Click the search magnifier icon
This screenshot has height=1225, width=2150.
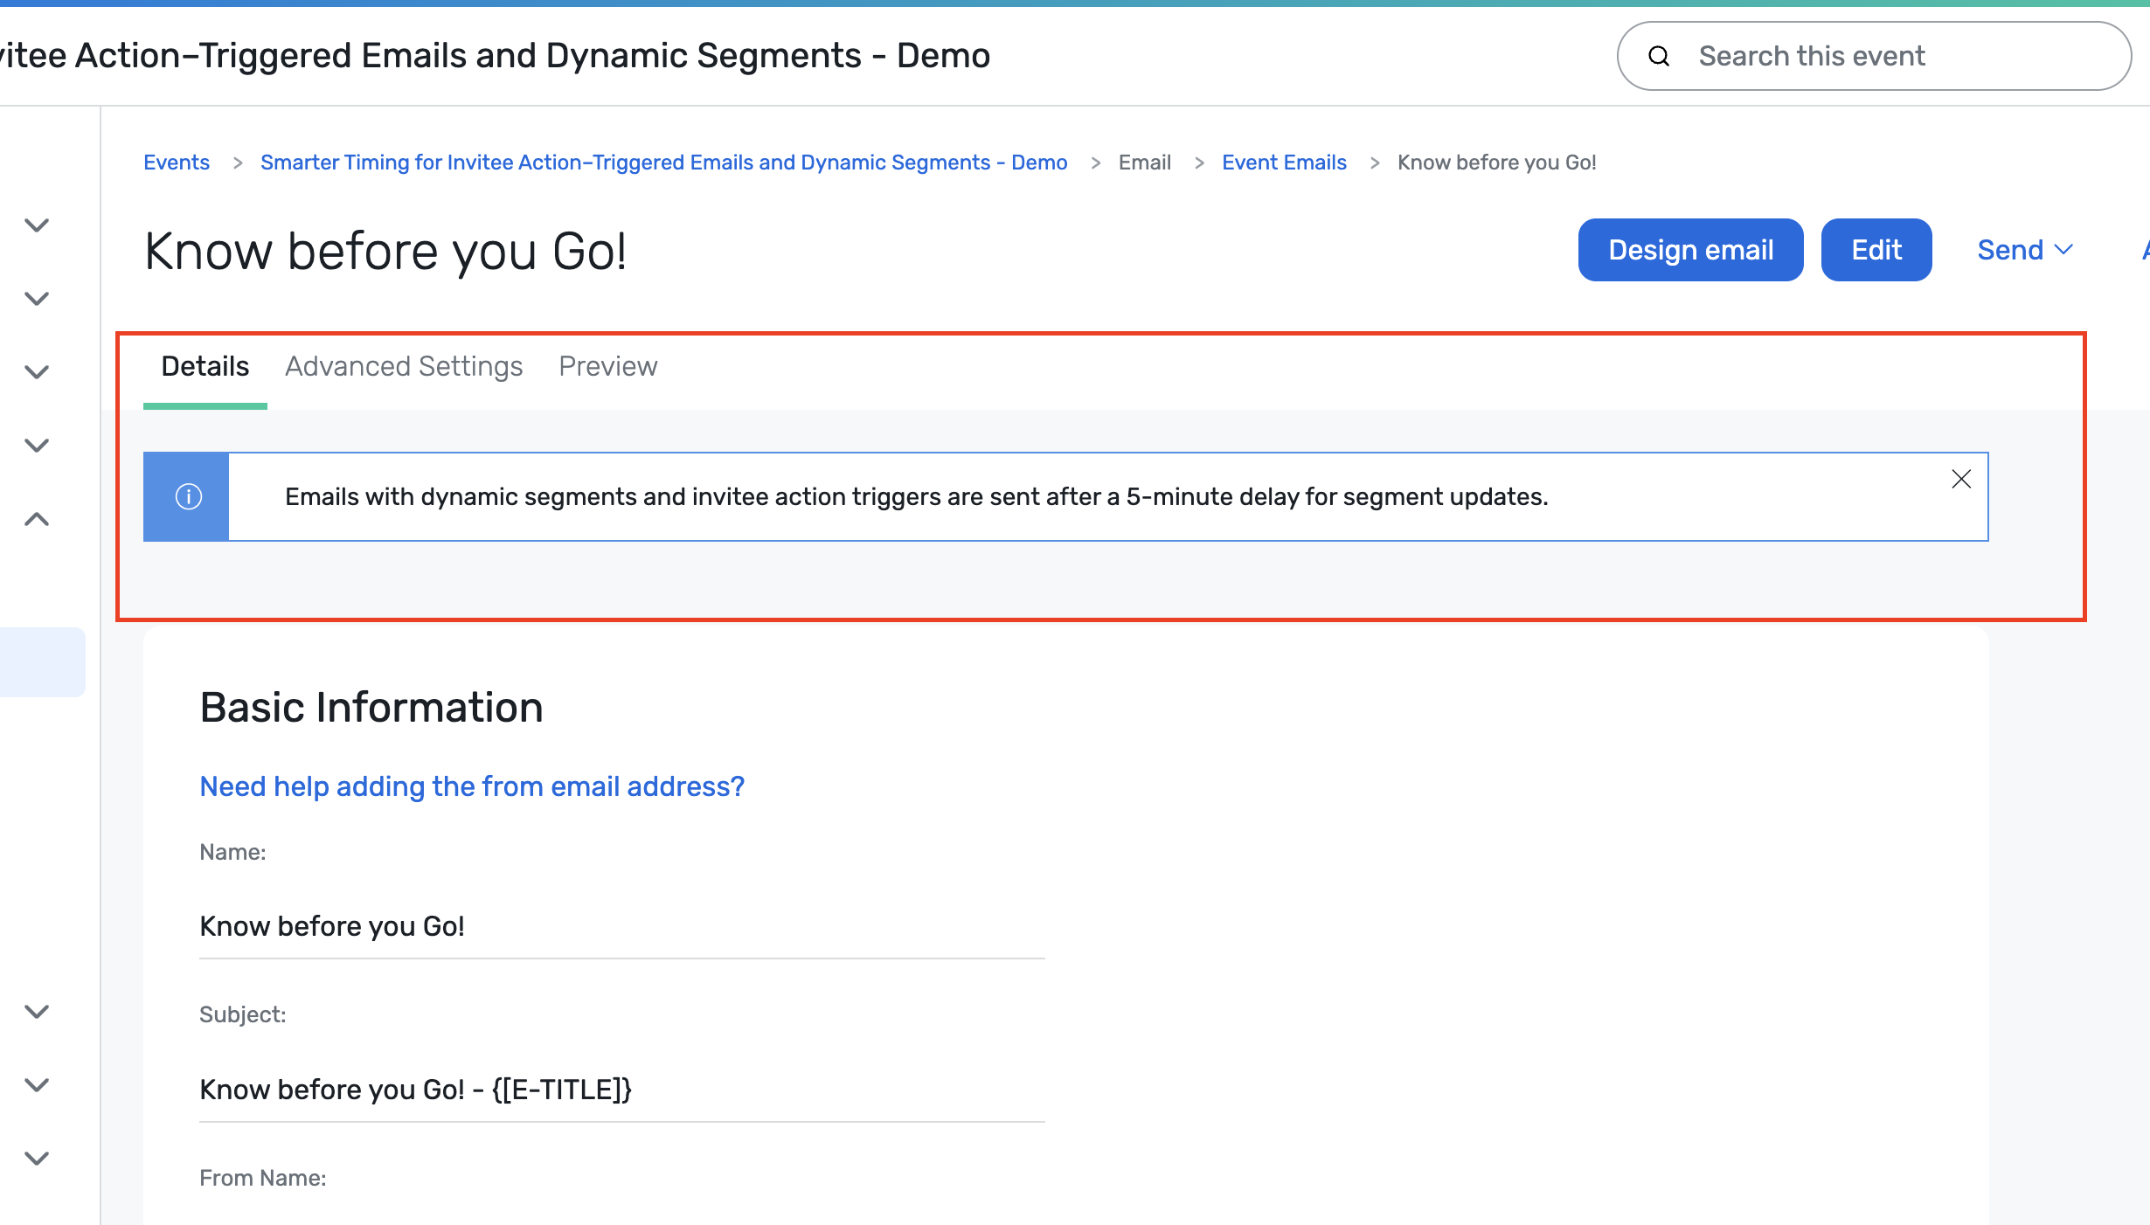(1658, 57)
